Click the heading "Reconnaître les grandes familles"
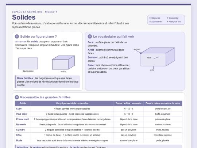 click(45, 97)
